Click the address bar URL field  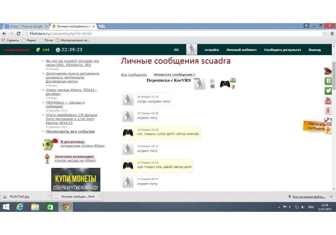(x=168, y=34)
